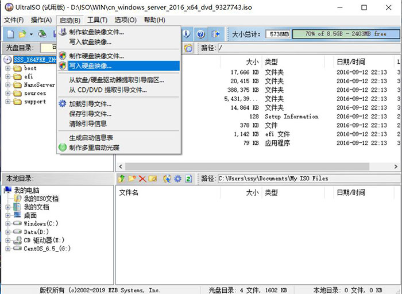This screenshot has width=402, height=294.
Task: Open the 文件(F) menu
Action: tap(14, 20)
